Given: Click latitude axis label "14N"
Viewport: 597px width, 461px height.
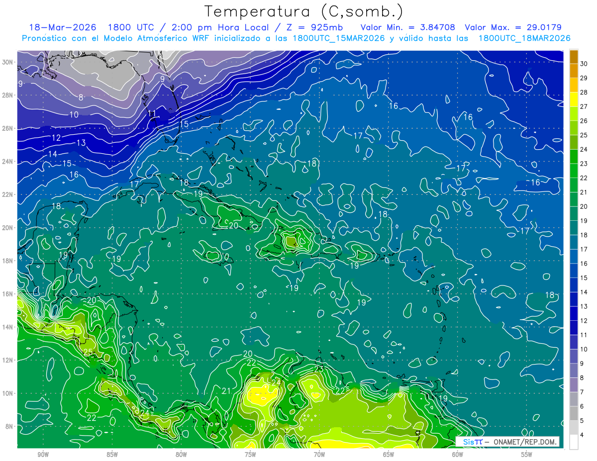Looking at the screenshot, I should coord(7,327).
